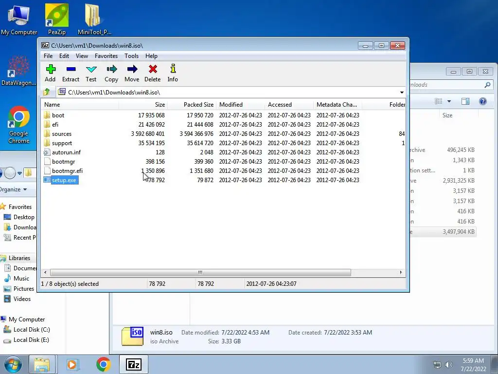Sort by the Modified column header
Screen dimensions: 498x374
point(240,105)
